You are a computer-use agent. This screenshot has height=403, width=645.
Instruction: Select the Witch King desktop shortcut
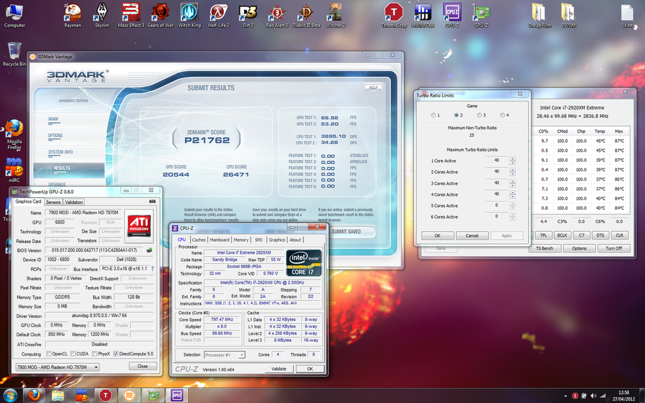pyautogui.click(x=189, y=15)
